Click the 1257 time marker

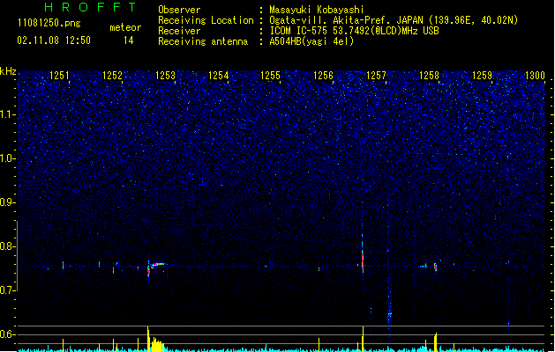tap(376, 76)
